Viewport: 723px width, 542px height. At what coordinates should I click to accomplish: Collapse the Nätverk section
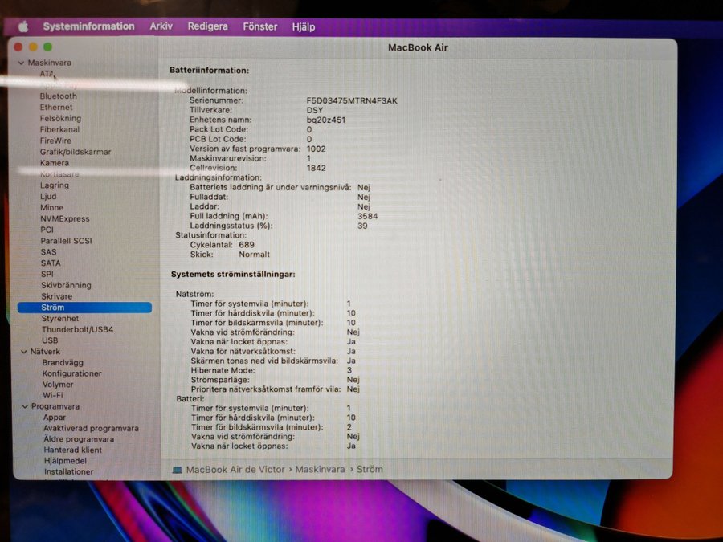coord(23,352)
